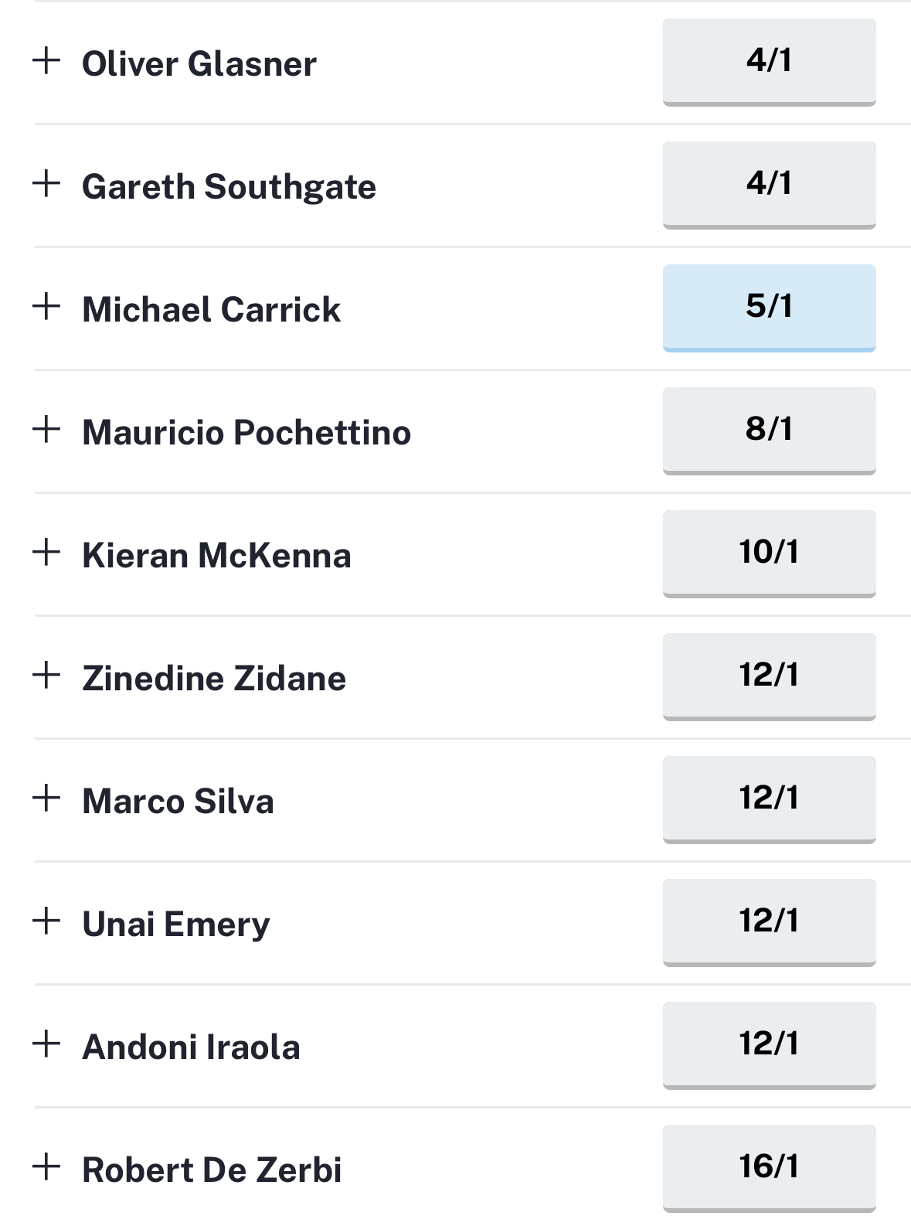Expand Mauricio Pochettino's plus icon

[x=46, y=429]
